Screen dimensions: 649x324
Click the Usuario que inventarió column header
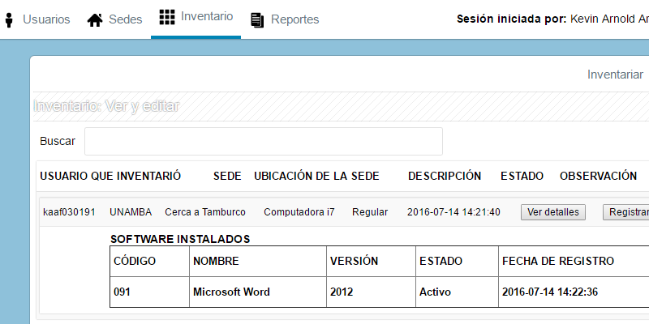(x=110, y=176)
